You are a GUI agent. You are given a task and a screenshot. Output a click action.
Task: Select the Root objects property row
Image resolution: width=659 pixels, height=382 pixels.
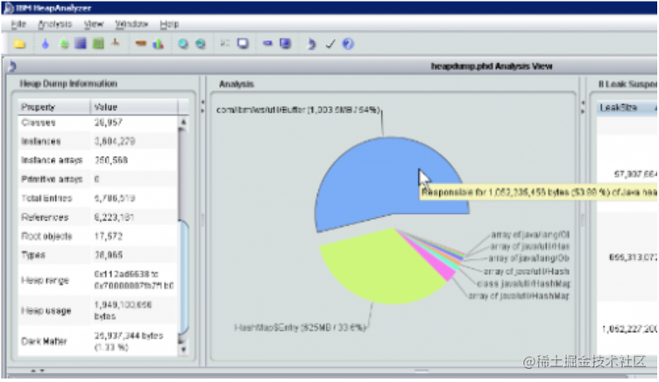[x=98, y=237]
